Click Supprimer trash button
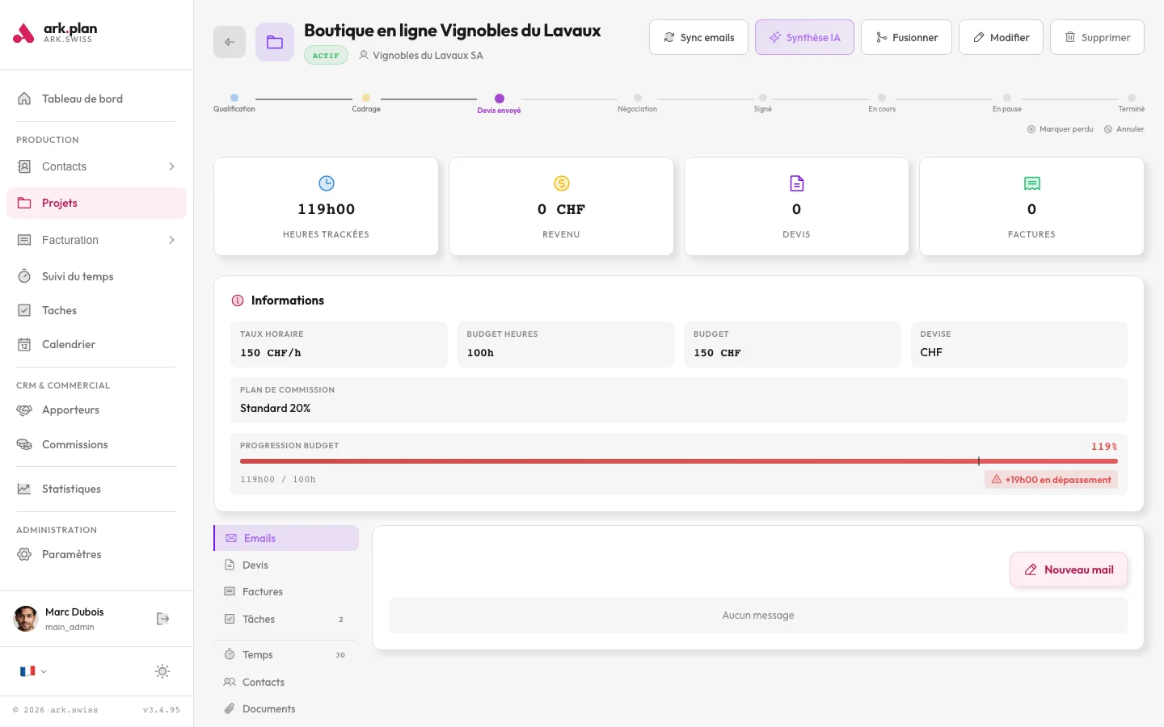The height and width of the screenshot is (727, 1164). [x=1097, y=37]
